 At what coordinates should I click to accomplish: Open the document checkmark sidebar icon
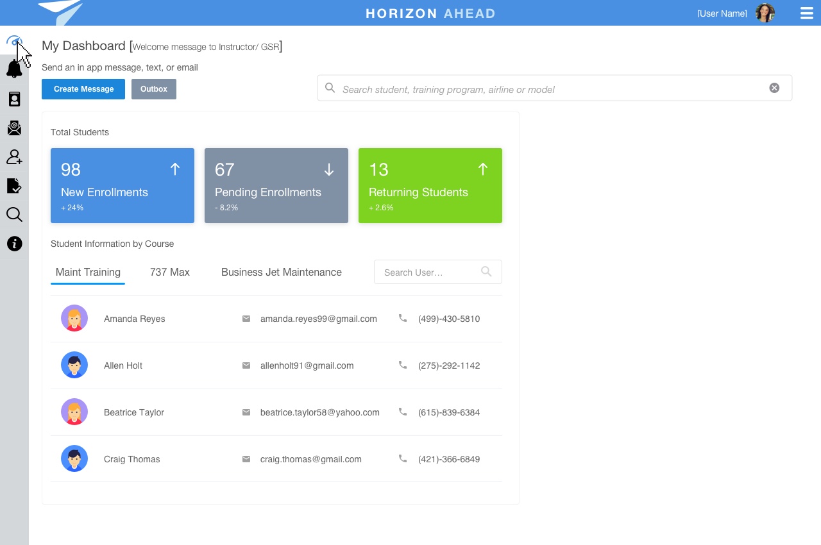click(14, 186)
